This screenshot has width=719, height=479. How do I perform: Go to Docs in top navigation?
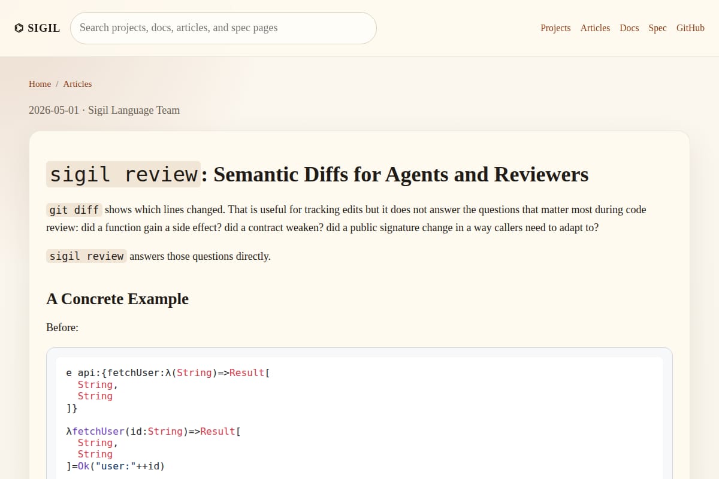click(629, 28)
